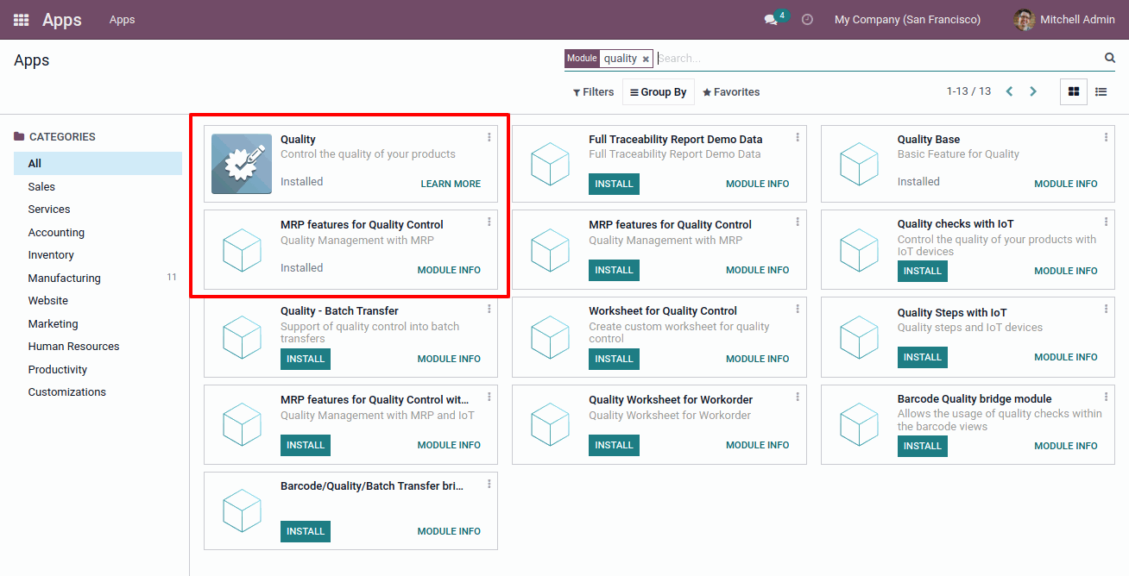Viewport: 1129px width, 576px height.
Task: Open the Group By dropdown
Action: pyautogui.click(x=659, y=92)
